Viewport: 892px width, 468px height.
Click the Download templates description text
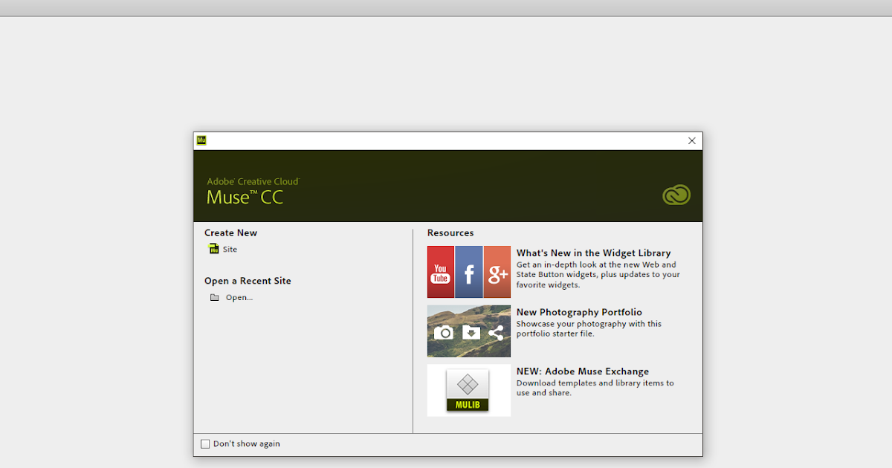pyautogui.click(x=595, y=388)
